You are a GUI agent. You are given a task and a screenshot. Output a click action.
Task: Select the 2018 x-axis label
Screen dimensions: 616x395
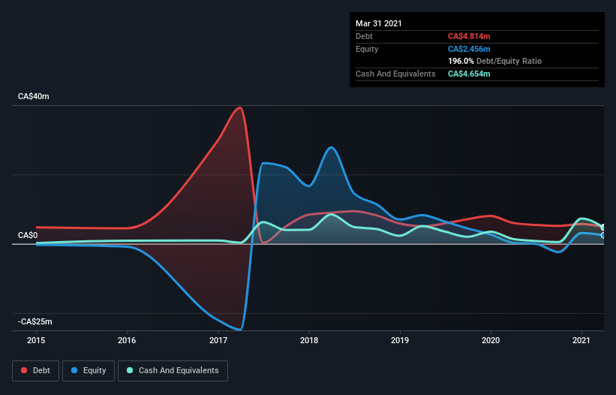tap(309, 340)
